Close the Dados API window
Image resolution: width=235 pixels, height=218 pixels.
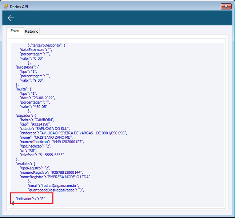click(226, 6)
